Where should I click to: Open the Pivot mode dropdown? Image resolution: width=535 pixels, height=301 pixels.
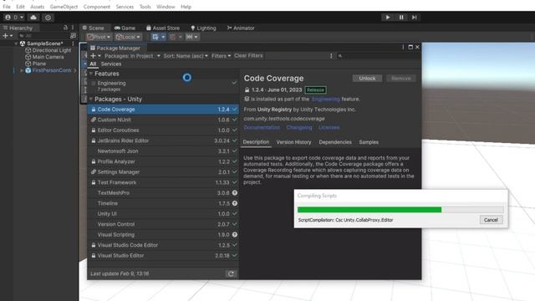(99, 37)
